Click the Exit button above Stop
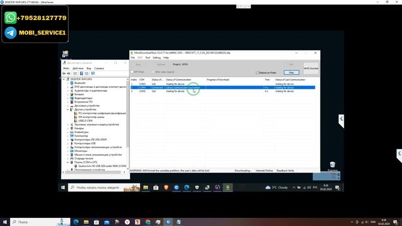 coord(291,64)
